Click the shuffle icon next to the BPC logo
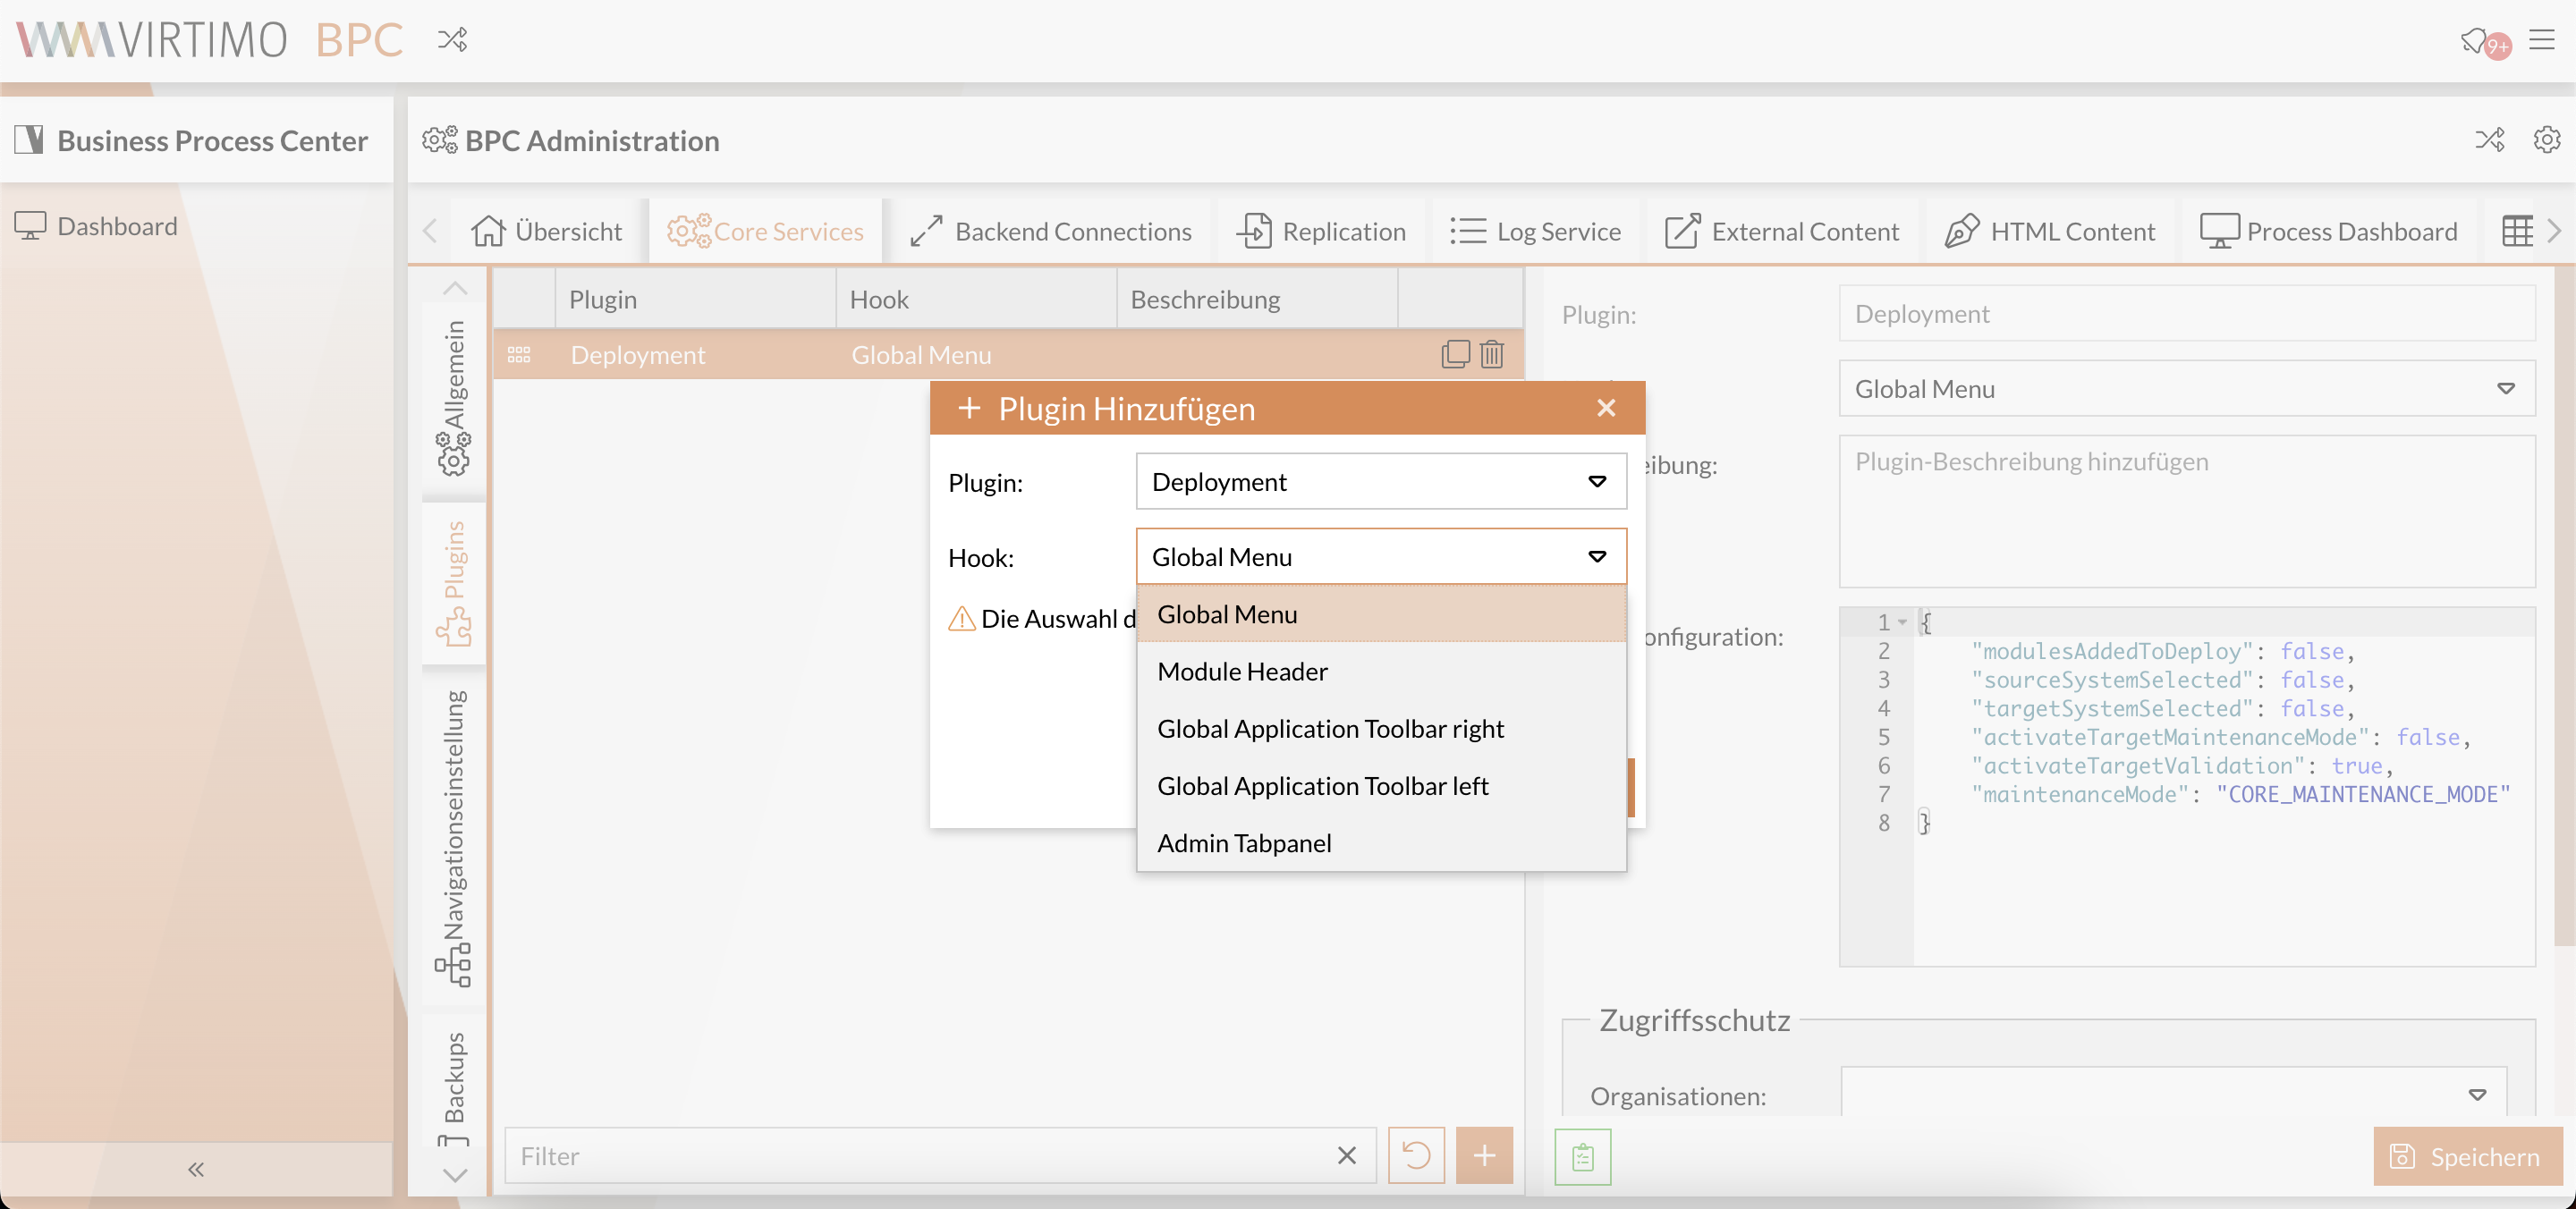 (452, 40)
